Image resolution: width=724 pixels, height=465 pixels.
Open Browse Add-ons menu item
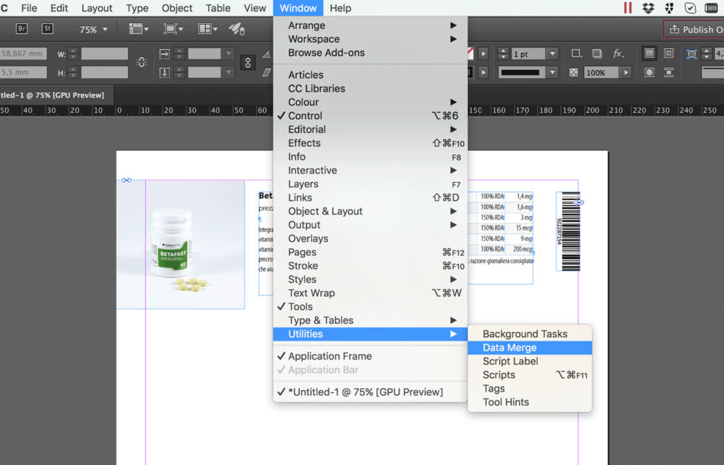click(370, 52)
